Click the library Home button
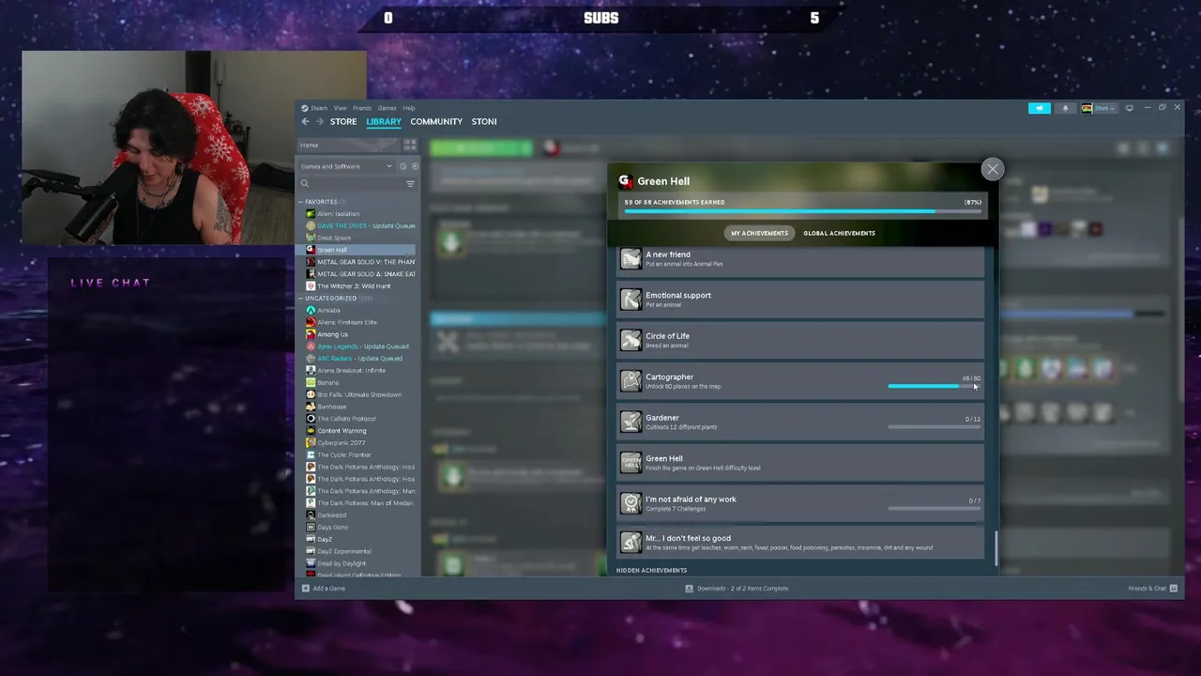 348,146
